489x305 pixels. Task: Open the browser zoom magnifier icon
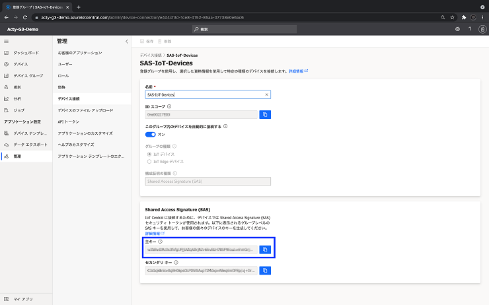coord(443,17)
